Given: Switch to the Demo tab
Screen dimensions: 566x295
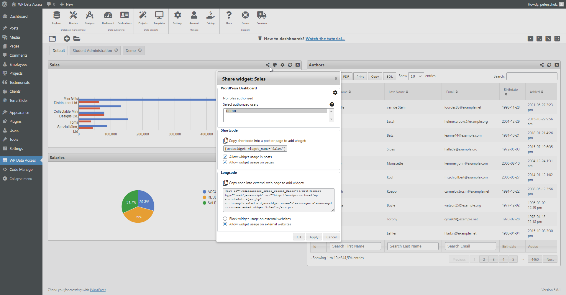Looking at the screenshot, I should click(130, 50).
